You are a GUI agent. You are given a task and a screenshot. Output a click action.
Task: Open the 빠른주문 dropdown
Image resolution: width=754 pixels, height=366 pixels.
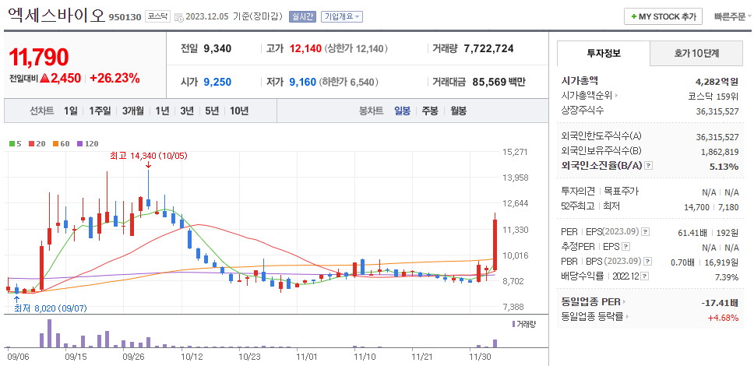[x=732, y=16]
